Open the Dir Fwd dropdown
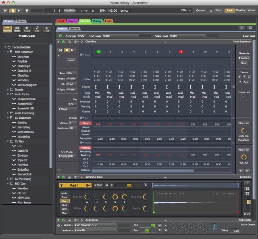The height and width of the screenshot is (239, 258). tap(71, 84)
